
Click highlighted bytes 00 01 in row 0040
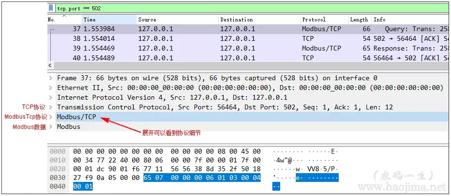click(x=83, y=187)
